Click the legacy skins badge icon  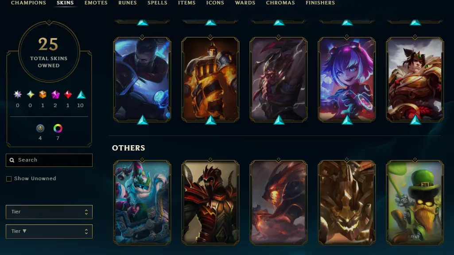(40, 128)
